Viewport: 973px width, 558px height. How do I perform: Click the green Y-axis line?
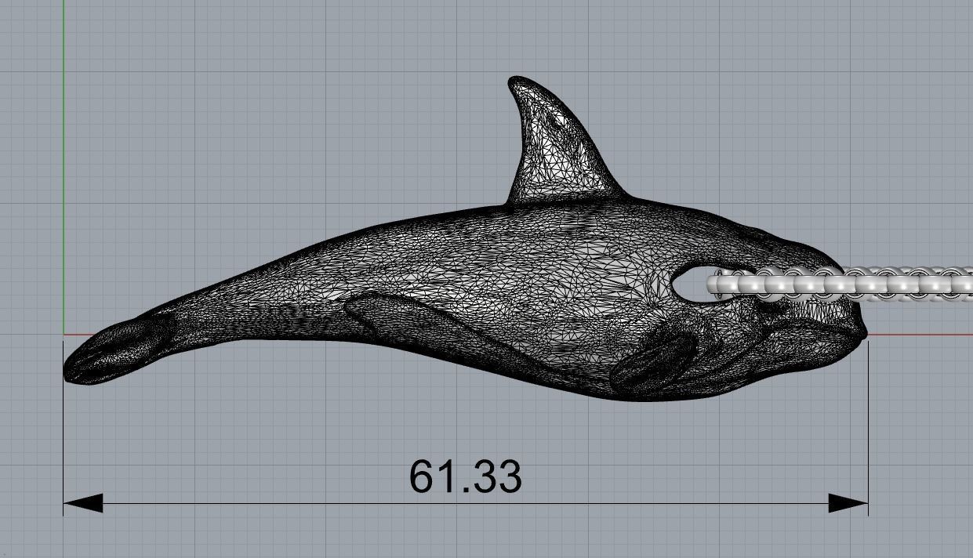64,166
